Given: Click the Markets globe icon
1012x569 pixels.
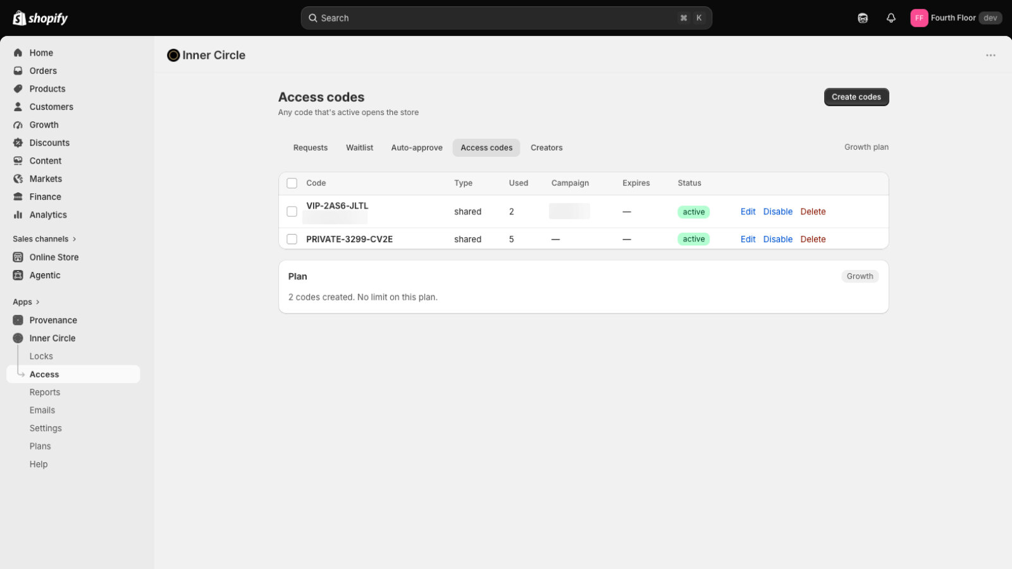Looking at the screenshot, I should (x=18, y=179).
